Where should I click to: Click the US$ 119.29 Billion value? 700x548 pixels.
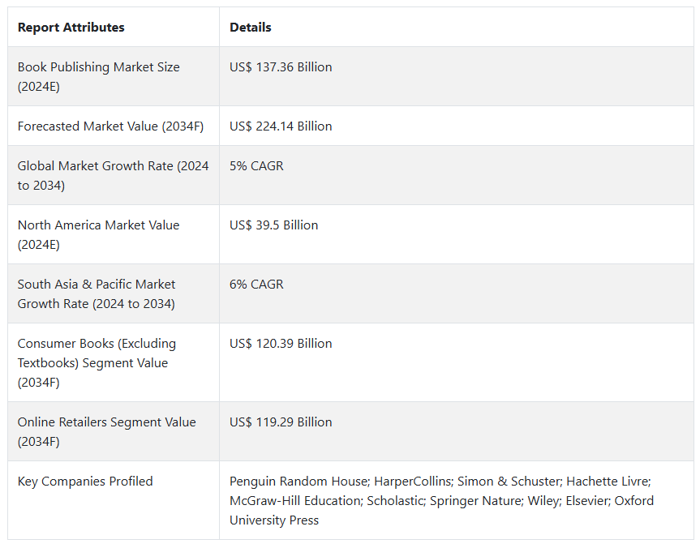(x=281, y=422)
